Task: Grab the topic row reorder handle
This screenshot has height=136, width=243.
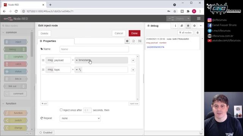Action: coord(43,70)
